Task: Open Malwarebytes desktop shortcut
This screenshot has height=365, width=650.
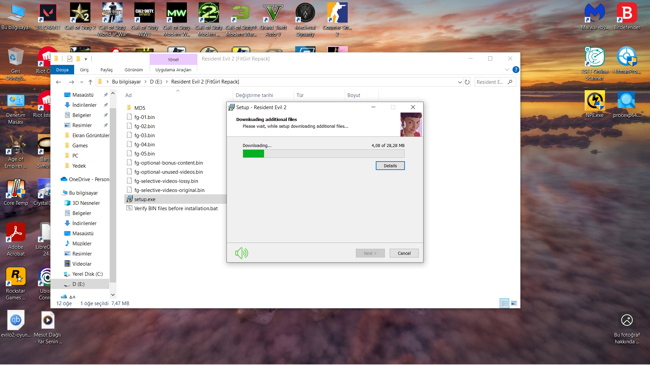Action: coord(595,17)
